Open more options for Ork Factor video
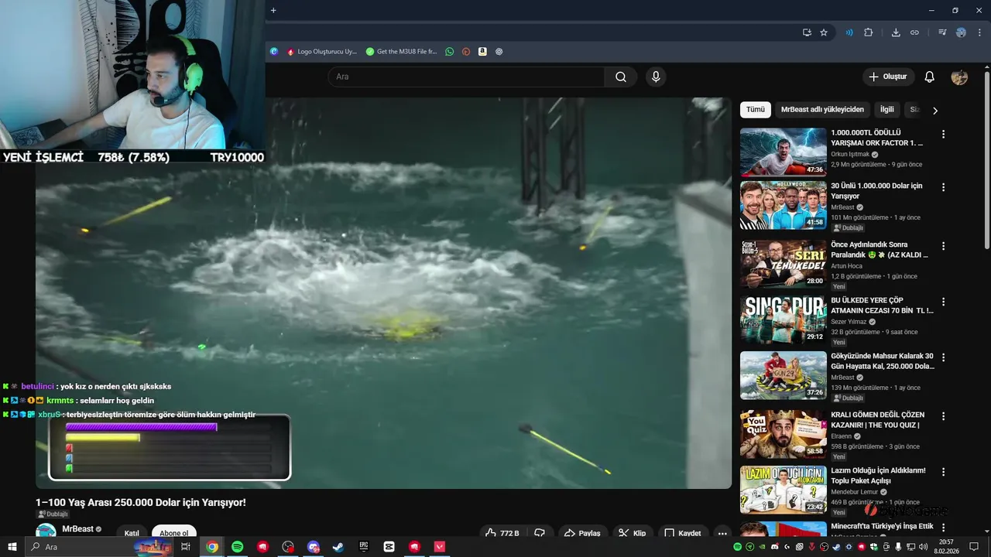Image resolution: width=991 pixels, height=557 pixels. (943, 134)
